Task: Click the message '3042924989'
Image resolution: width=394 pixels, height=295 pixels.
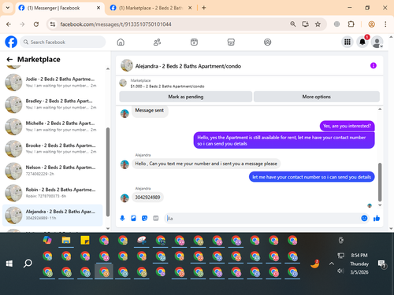Action: point(147,197)
